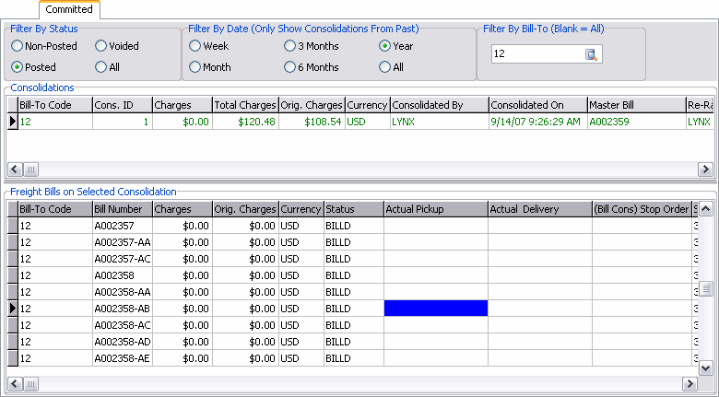Click the Freight Bills vertical scrollbar thumb
This screenshot has height=397, width=719.
coord(705,289)
